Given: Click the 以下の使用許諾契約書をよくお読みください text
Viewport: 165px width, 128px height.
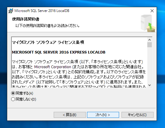Looking at the screenshot, I should click(x=47, y=26).
